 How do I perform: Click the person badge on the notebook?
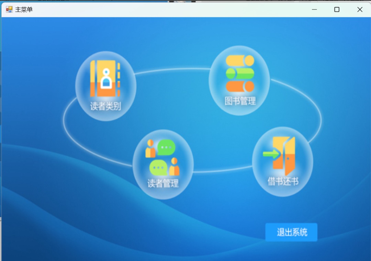pyautogui.click(x=106, y=80)
